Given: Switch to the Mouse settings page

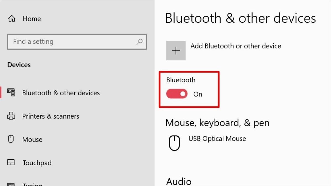Looking at the screenshot, I should (x=32, y=139).
